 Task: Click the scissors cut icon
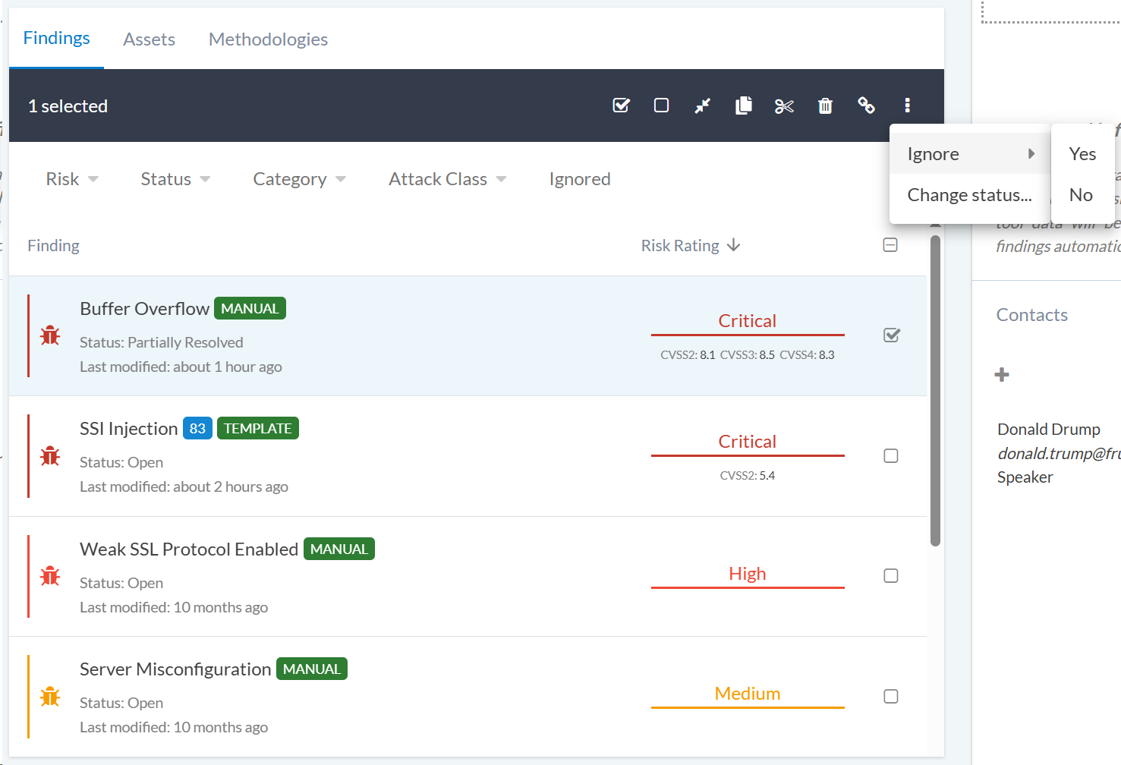tap(784, 105)
